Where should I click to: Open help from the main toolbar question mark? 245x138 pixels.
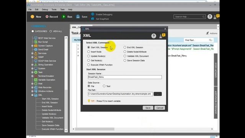click(x=210, y=16)
